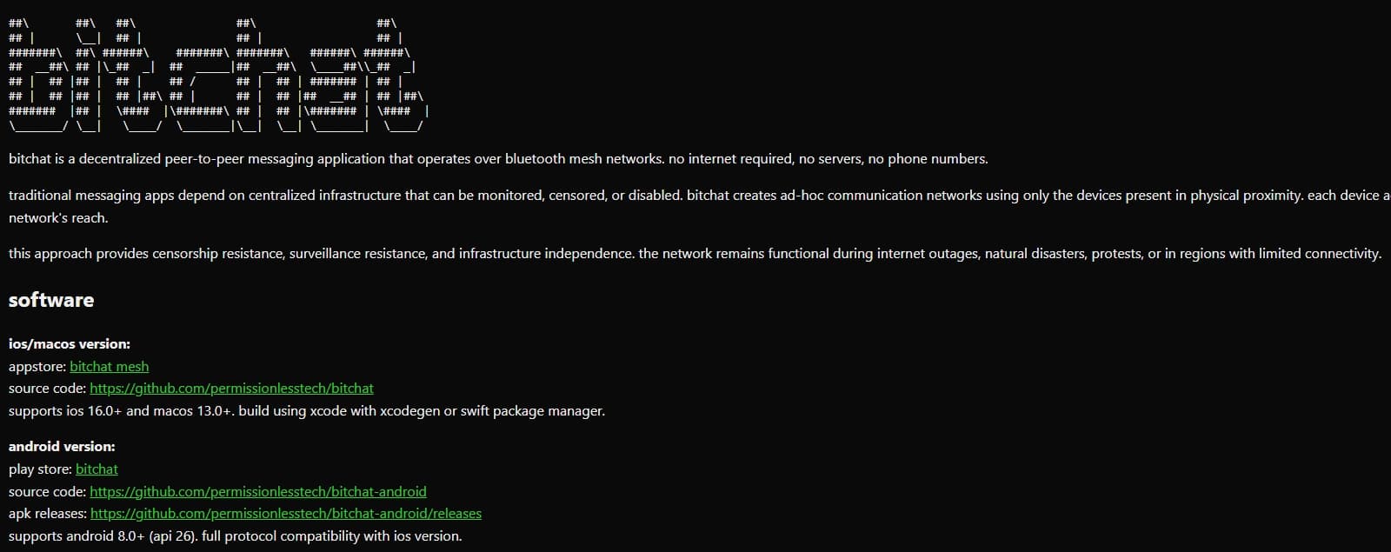Click the "network's reach." text line
Viewport: 1391px width, 552px height.
pos(58,218)
